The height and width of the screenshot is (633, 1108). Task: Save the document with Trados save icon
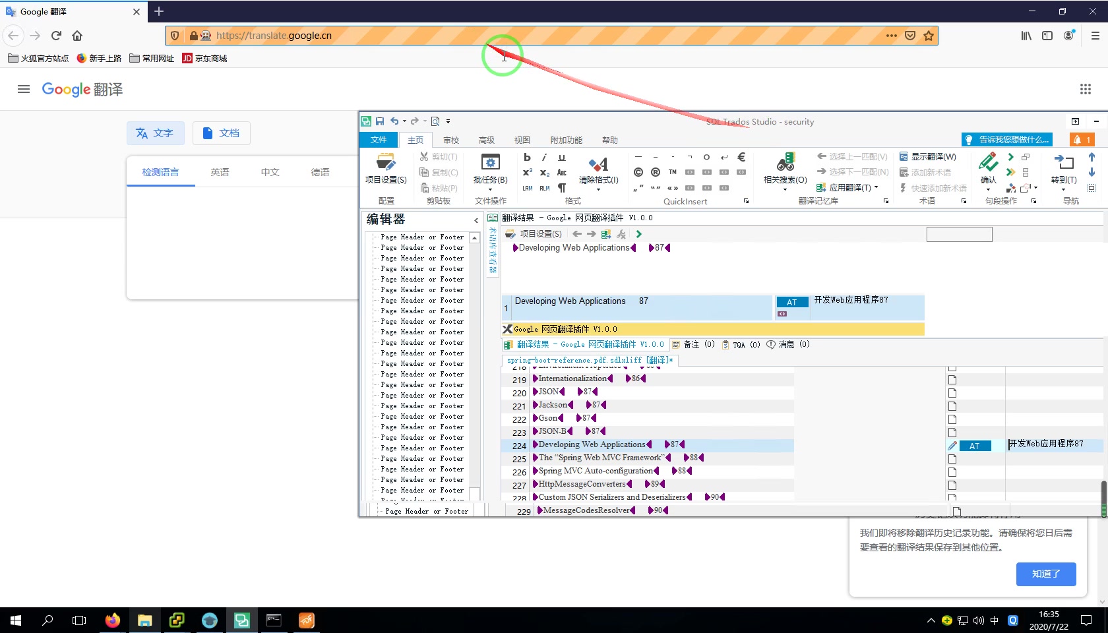point(380,121)
